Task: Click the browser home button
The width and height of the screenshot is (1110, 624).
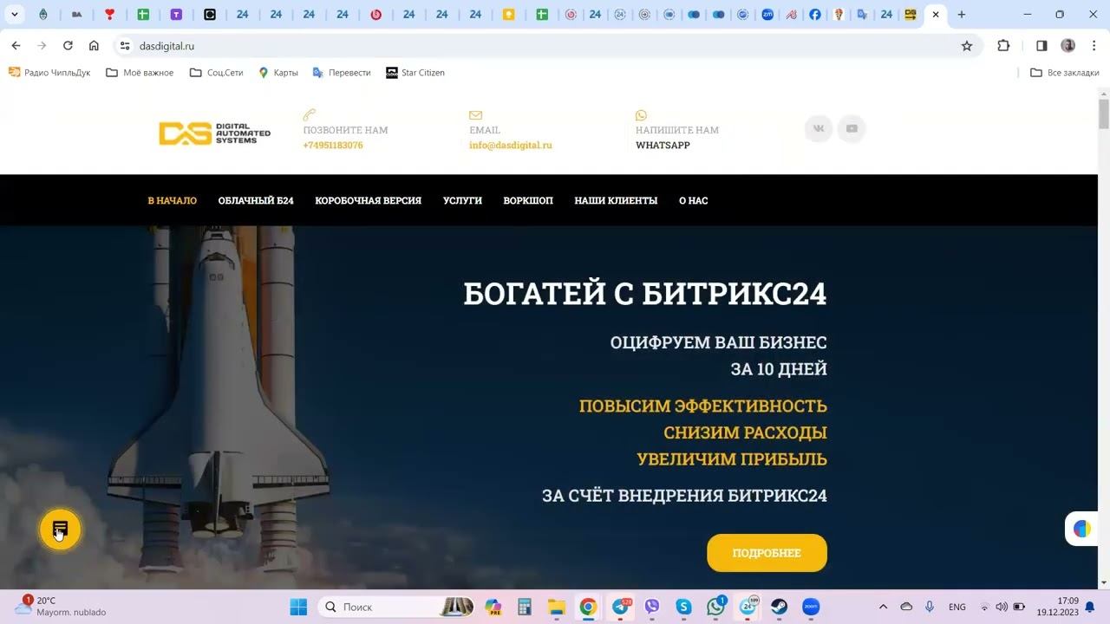Action: click(x=94, y=46)
